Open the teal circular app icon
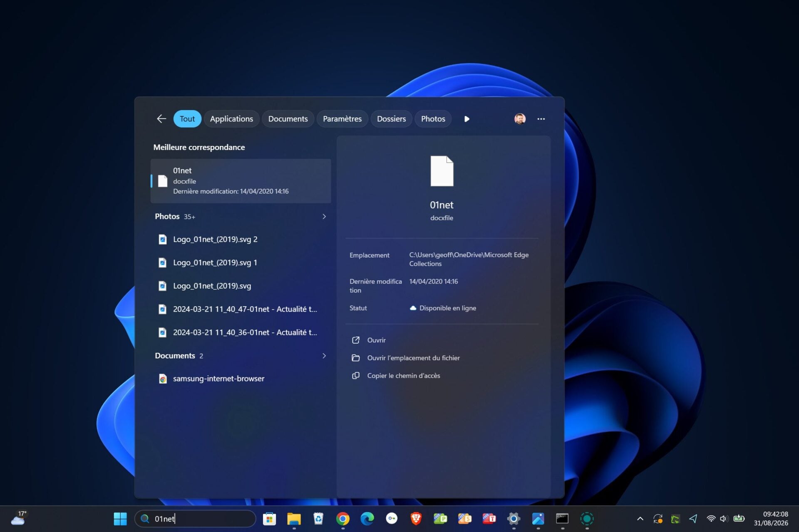799x532 pixels. click(x=587, y=519)
